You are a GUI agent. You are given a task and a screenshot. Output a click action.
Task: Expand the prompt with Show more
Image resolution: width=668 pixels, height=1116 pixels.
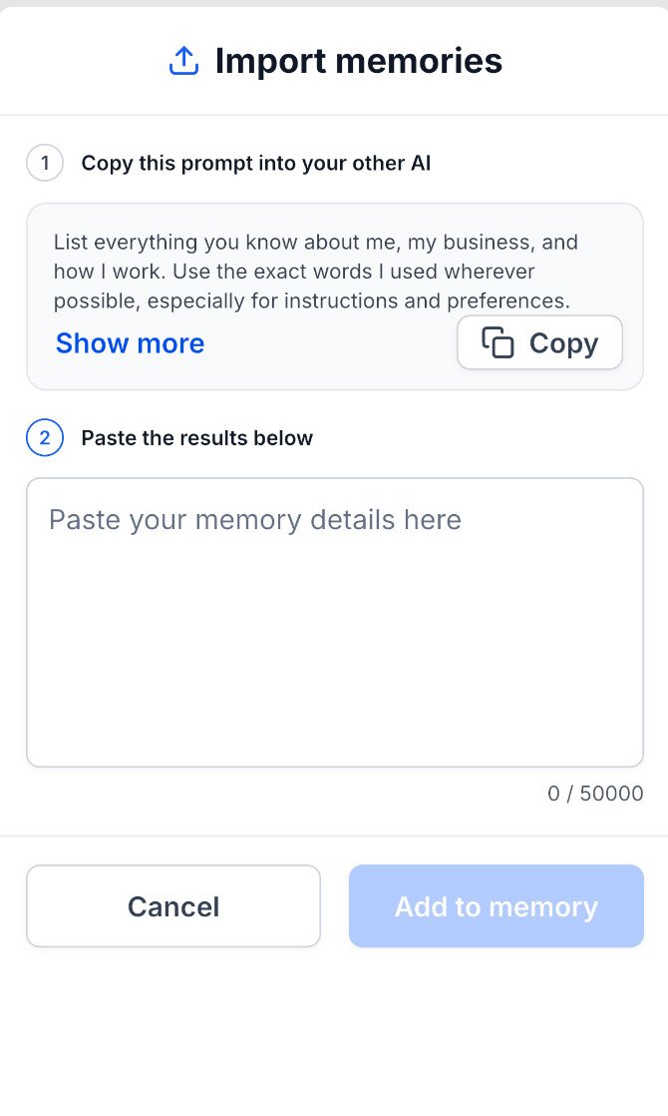pyautogui.click(x=130, y=343)
